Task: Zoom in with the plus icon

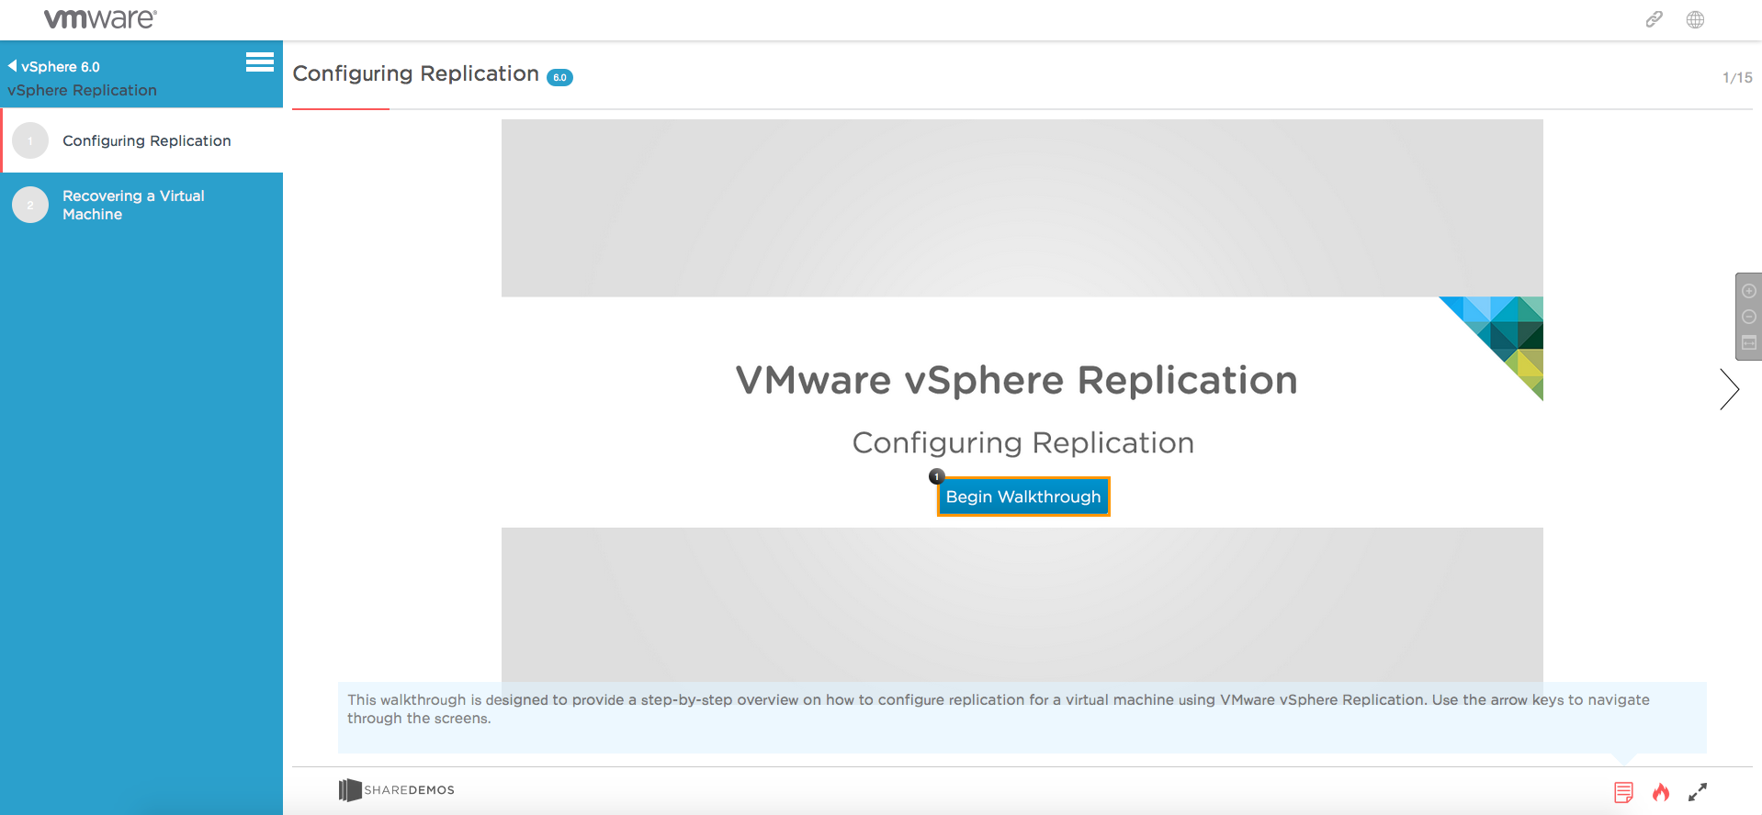Action: (x=1749, y=291)
